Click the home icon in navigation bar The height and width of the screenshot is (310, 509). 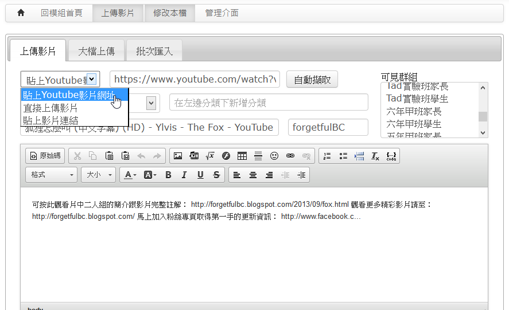[21, 13]
